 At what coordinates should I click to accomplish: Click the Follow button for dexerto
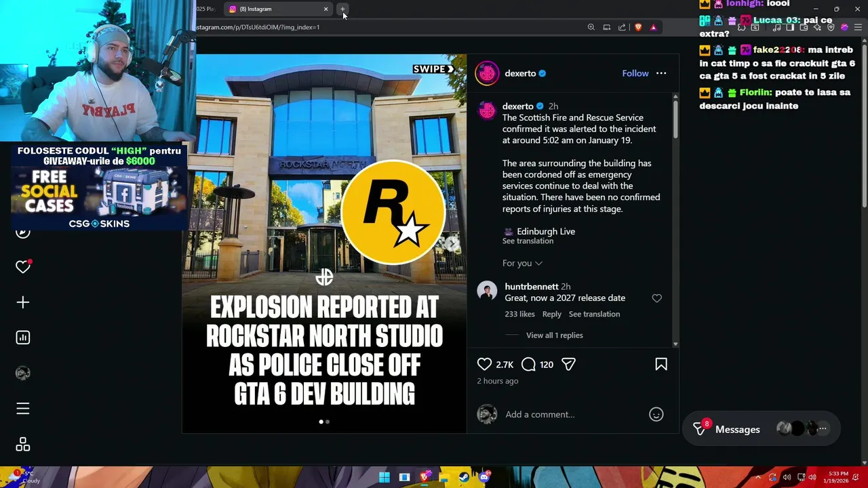click(635, 73)
